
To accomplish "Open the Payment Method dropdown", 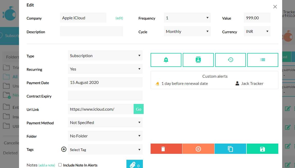I will pos(105,123).
